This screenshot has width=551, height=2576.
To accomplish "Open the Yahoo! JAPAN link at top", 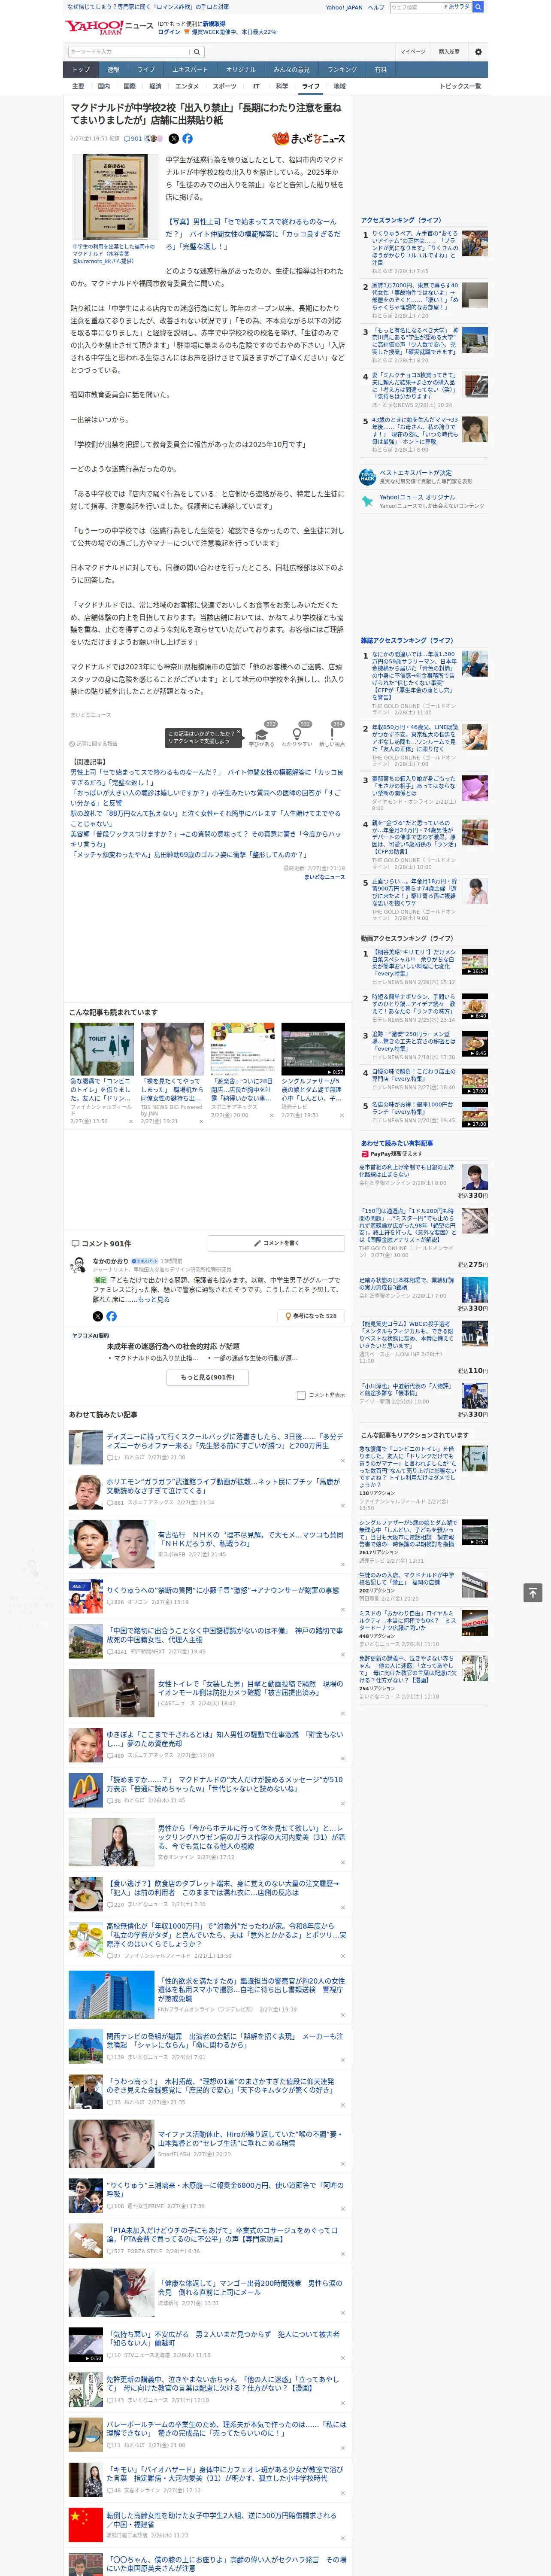I will pyautogui.click(x=344, y=7).
